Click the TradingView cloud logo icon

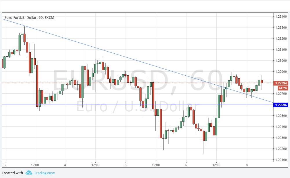tap(29, 173)
